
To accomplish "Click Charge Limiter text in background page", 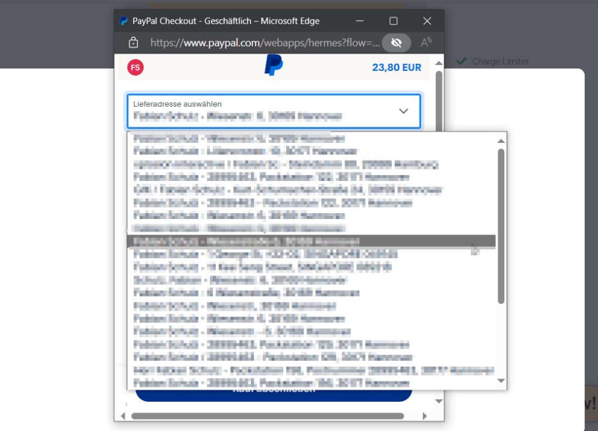I will [500, 61].
